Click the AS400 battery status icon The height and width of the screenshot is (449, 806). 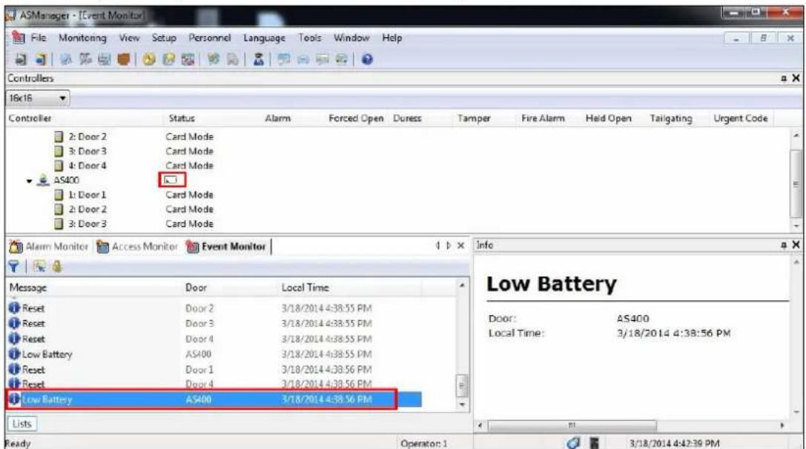(x=171, y=180)
